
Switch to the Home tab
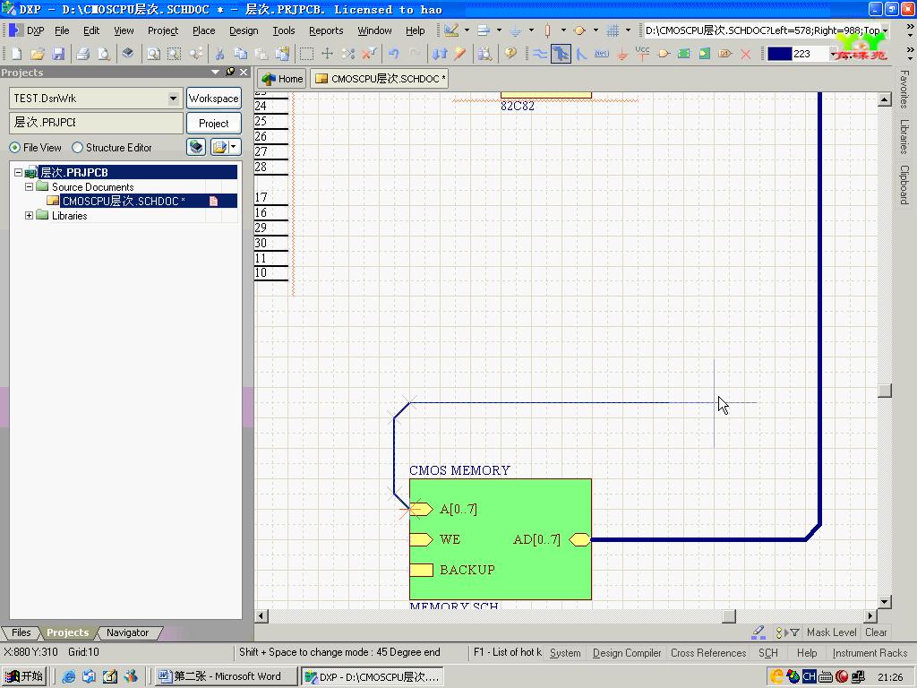[282, 79]
